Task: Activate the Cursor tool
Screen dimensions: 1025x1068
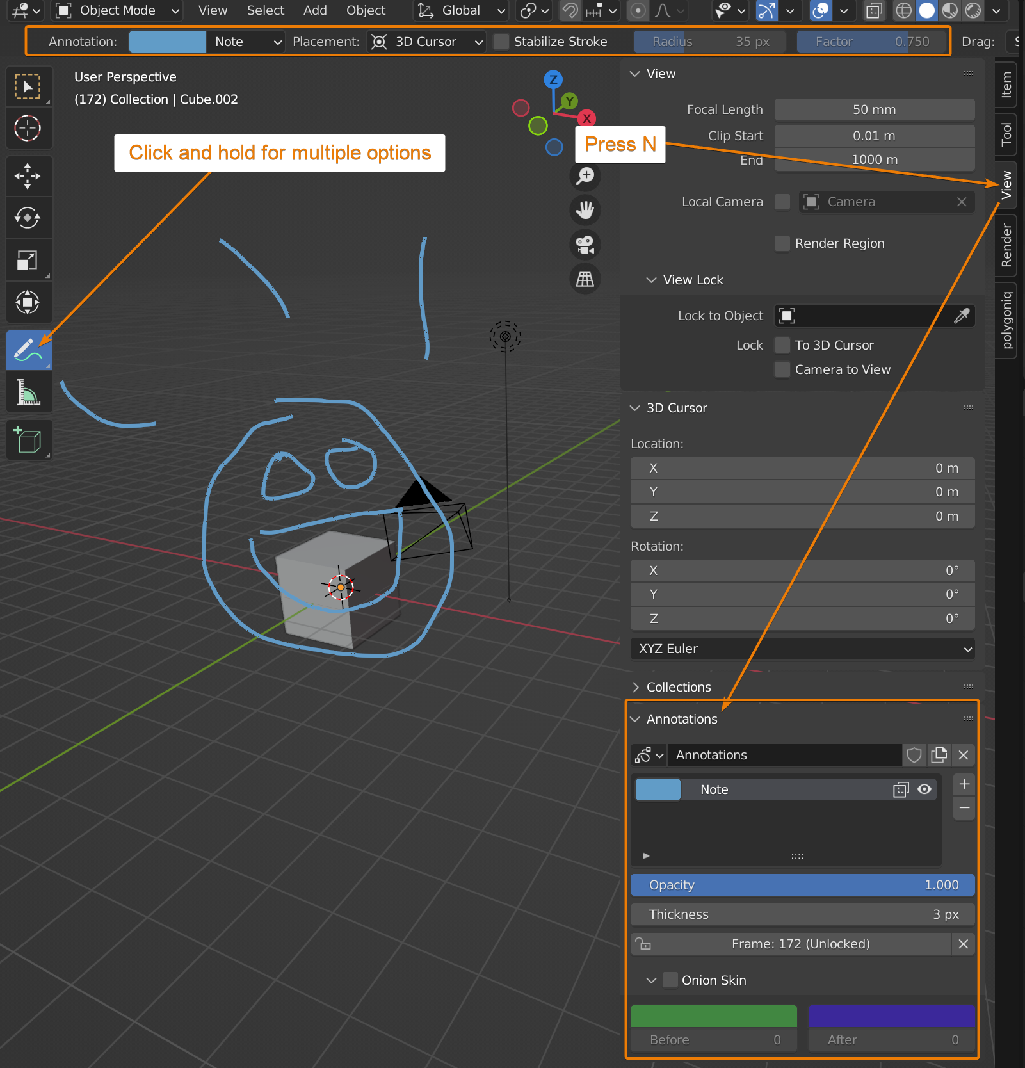Action: tap(29, 129)
